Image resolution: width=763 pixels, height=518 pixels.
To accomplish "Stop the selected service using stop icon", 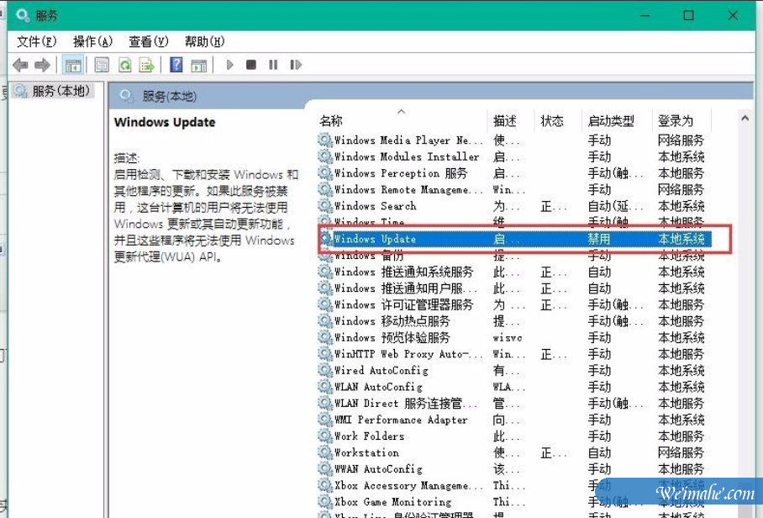I will coord(250,65).
